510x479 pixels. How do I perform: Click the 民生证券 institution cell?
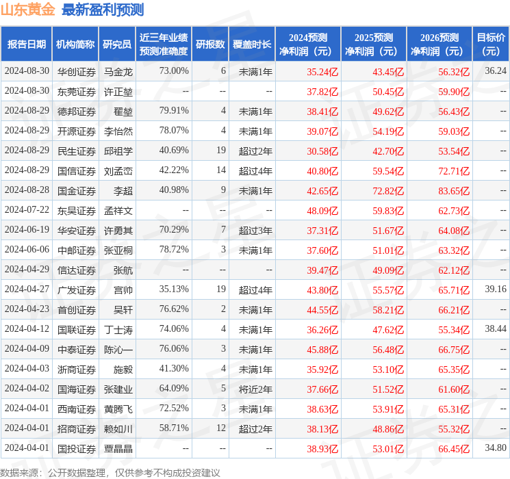point(77,151)
